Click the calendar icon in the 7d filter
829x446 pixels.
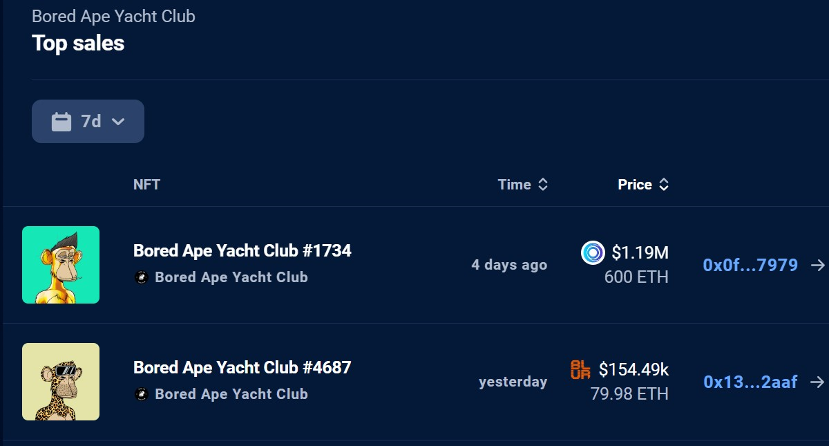pyautogui.click(x=61, y=122)
